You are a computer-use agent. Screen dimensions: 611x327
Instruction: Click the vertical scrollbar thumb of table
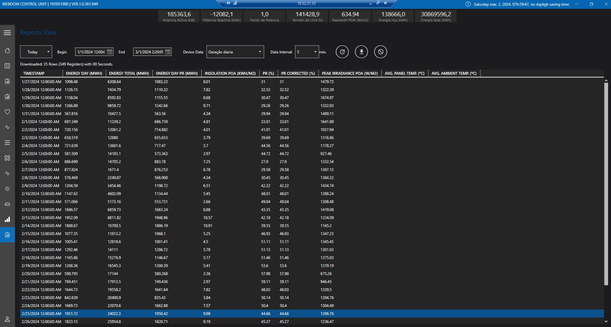[606, 184]
